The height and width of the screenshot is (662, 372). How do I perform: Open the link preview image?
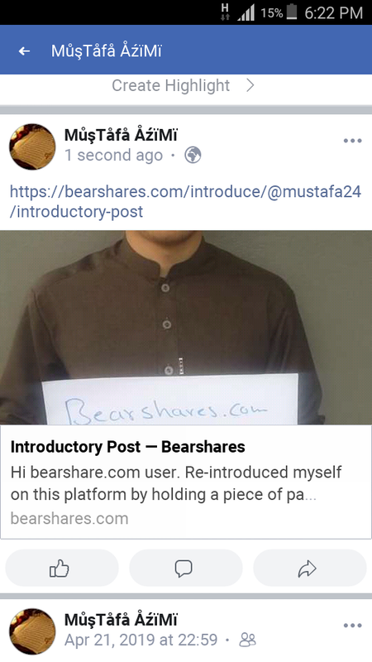pos(186,327)
